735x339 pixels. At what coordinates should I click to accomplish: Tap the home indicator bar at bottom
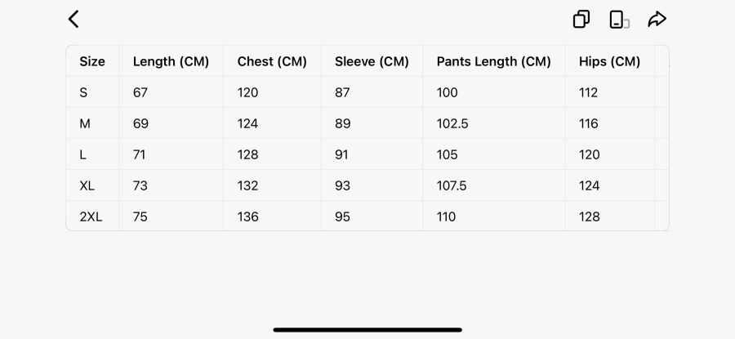click(367, 330)
